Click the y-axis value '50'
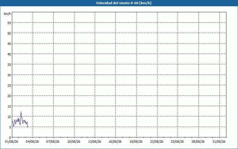The height and width of the screenshot is (149, 238). [x=9, y=33]
